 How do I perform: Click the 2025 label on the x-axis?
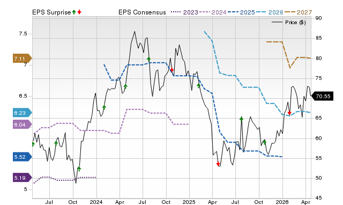pos(189,202)
